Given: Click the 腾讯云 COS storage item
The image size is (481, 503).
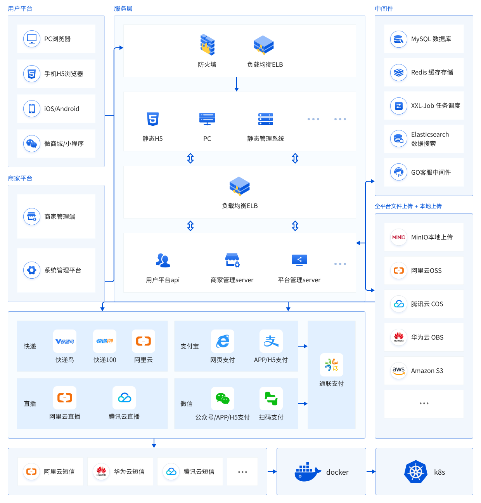Looking at the screenshot, I should coord(424,304).
